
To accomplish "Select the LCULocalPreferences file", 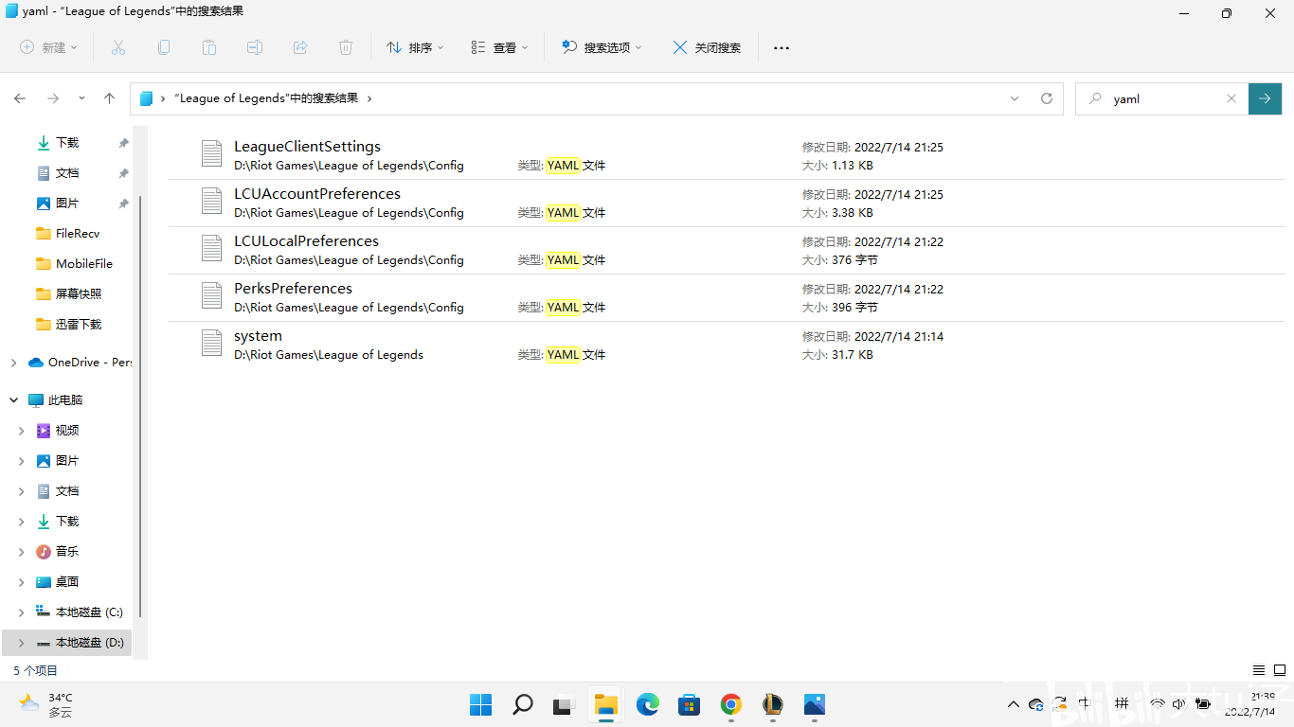I will pos(728,250).
